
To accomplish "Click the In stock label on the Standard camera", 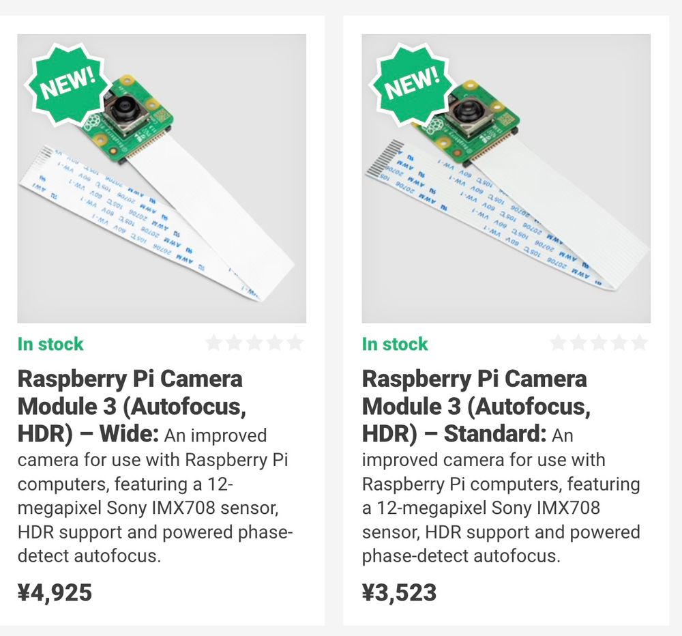I will pyautogui.click(x=396, y=344).
